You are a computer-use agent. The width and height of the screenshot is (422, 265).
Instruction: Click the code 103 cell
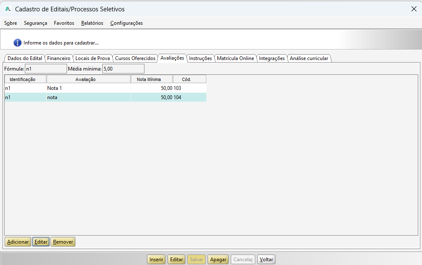(x=190, y=88)
